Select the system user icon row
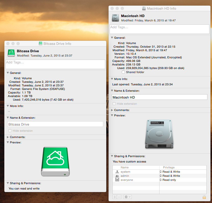212x203 pixels. coord(117,172)
